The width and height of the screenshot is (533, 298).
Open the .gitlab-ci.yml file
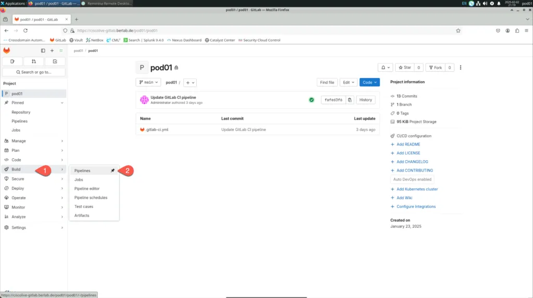coord(157,129)
